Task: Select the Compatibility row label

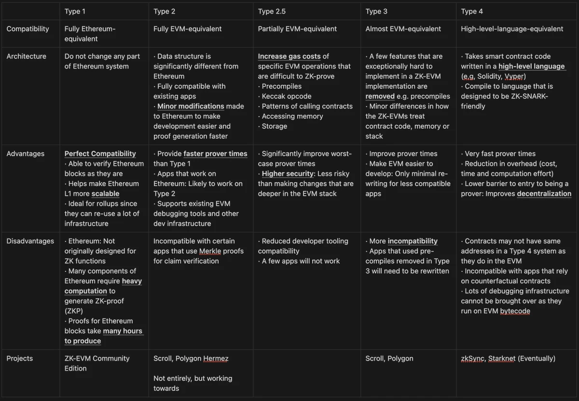Action: point(28,29)
